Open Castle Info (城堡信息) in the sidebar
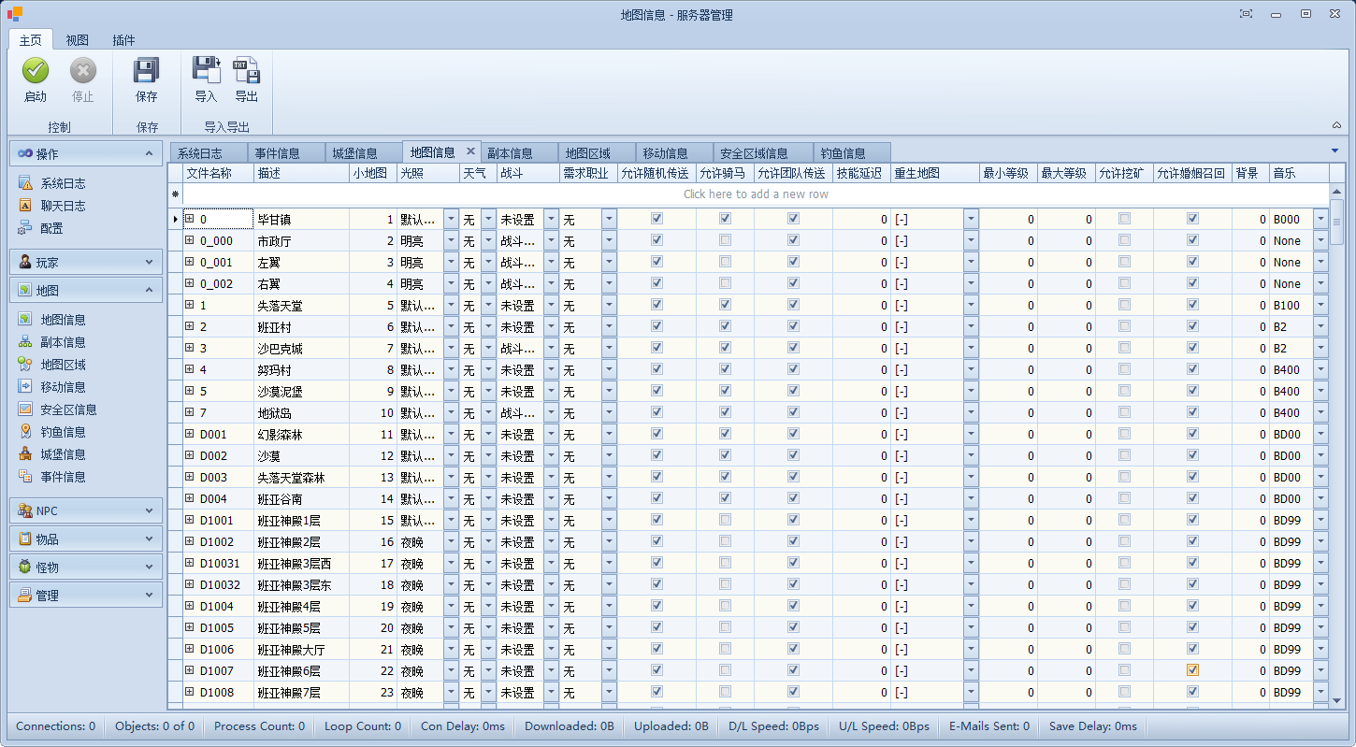This screenshot has width=1356, height=747. coord(63,454)
